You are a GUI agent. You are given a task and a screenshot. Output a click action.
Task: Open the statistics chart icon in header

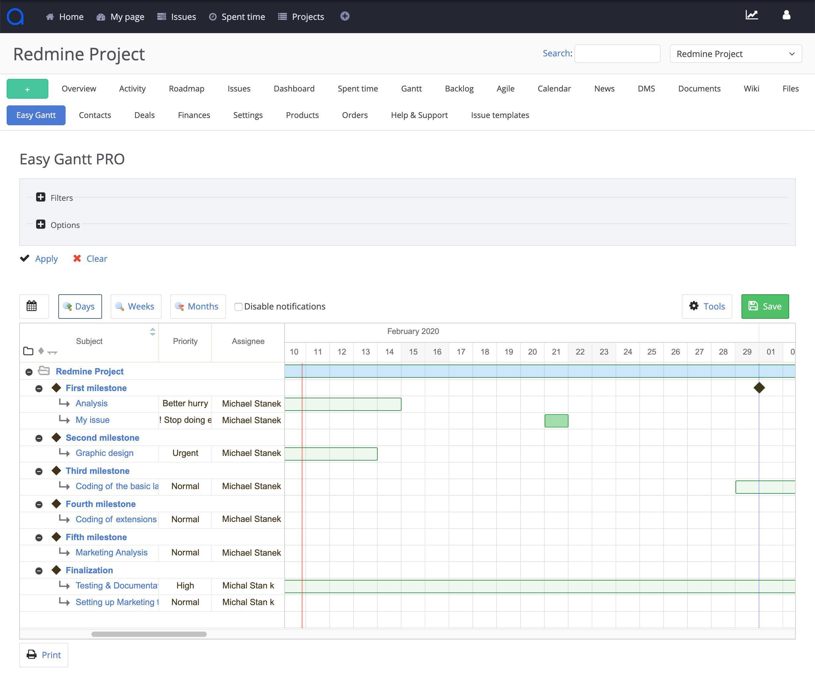[x=751, y=15]
